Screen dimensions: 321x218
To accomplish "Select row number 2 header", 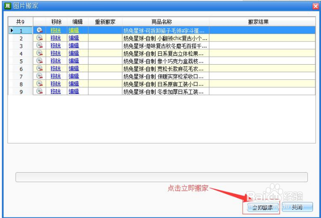I will point(20,38).
